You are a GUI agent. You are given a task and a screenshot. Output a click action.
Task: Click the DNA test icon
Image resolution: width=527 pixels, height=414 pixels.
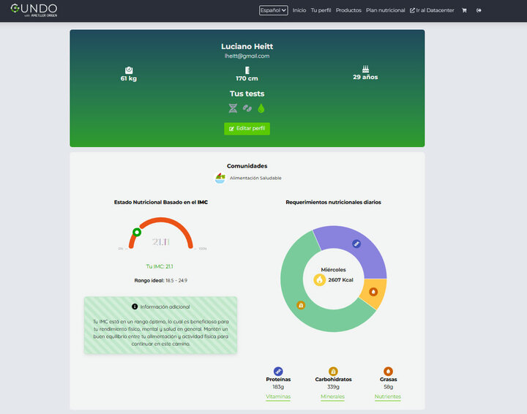pos(233,108)
